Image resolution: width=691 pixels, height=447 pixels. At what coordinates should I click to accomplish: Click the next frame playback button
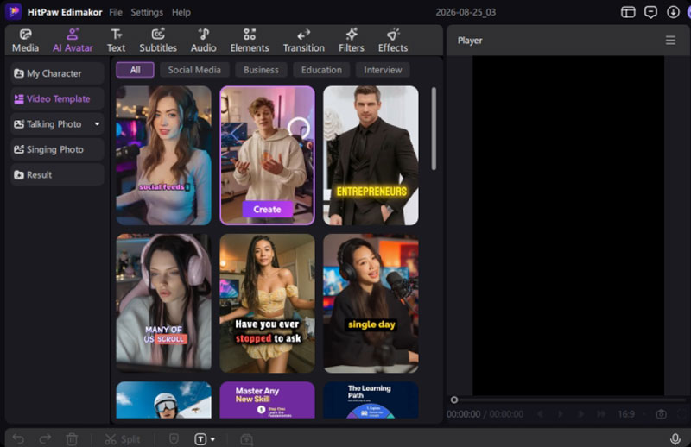(580, 414)
